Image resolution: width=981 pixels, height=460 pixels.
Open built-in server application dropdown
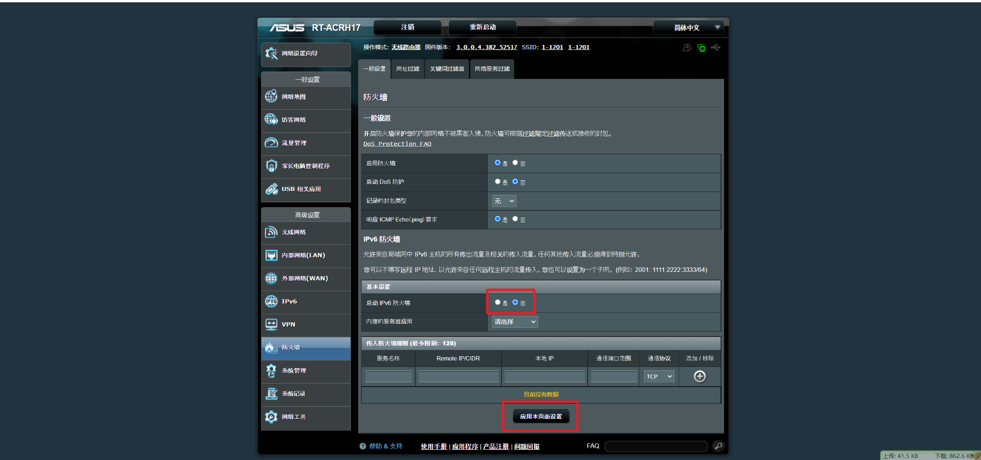point(515,321)
